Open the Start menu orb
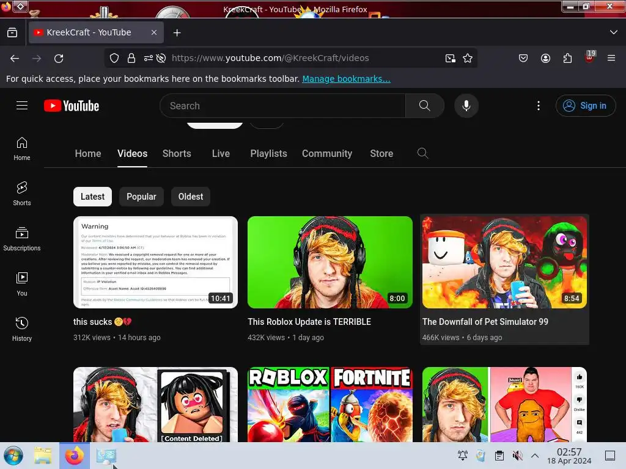Screen dimensions: 626x469 [13, 456]
